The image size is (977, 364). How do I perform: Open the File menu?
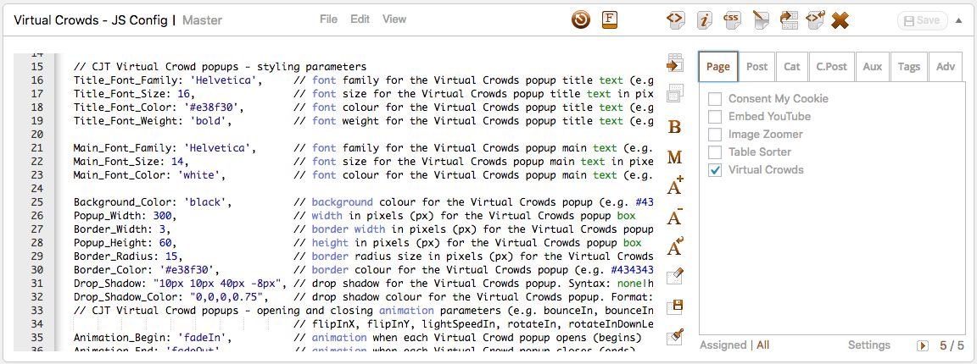(328, 19)
